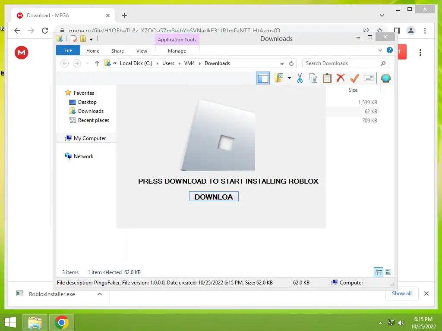Open the Share ribbon tab

[117, 51]
